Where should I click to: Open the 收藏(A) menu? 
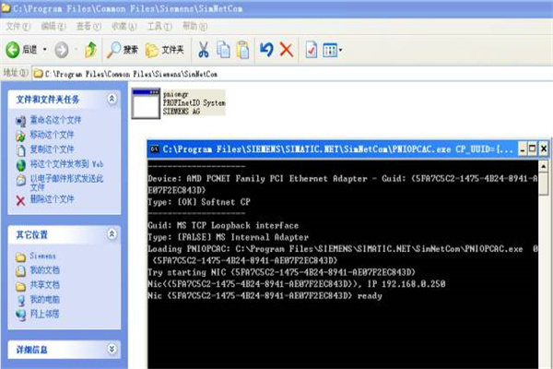point(124,27)
